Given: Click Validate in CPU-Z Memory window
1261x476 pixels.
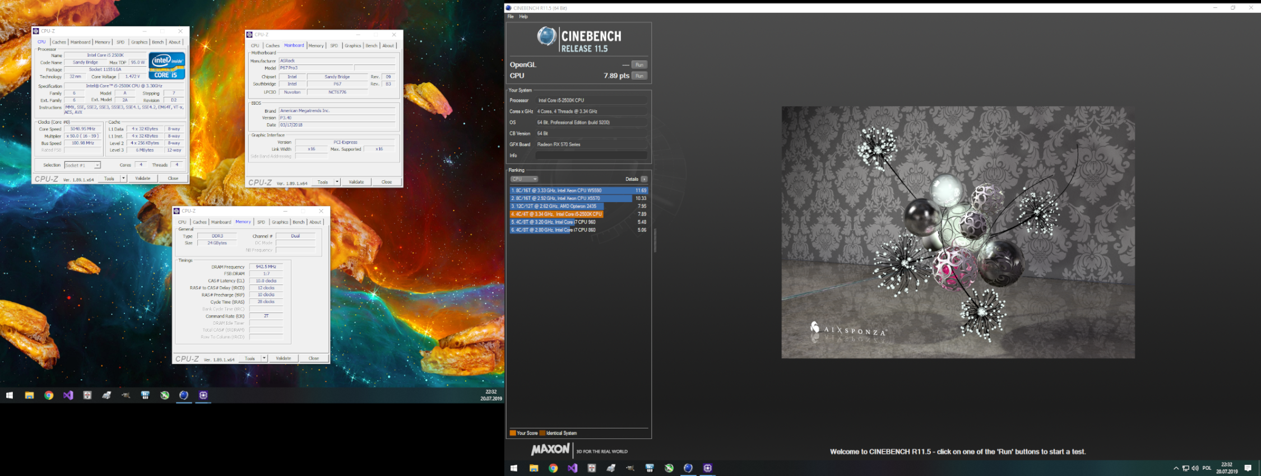Looking at the screenshot, I should 283,358.
